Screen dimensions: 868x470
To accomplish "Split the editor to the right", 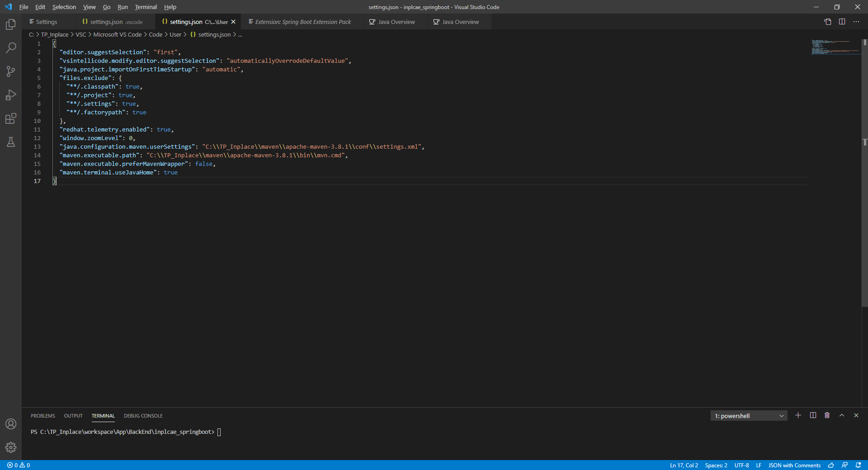I will coord(842,22).
